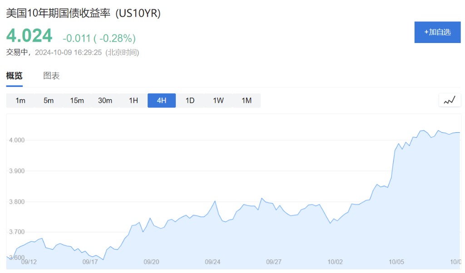Viewport: 465px width, 273px height.
Task: Select the 30m timeframe option
Action: (105, 101)
